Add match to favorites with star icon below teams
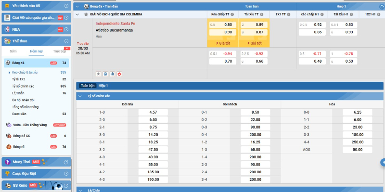The image size is (385, 192). (98, 74)
